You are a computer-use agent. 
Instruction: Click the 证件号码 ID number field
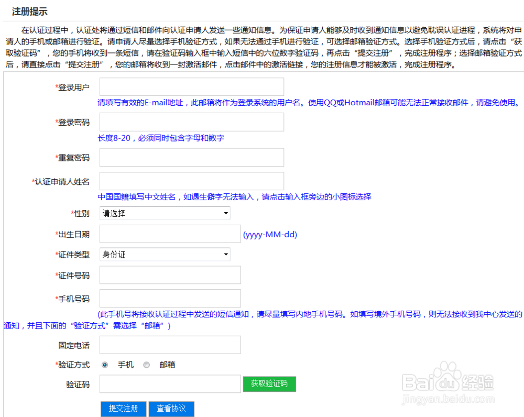[170, 275]
